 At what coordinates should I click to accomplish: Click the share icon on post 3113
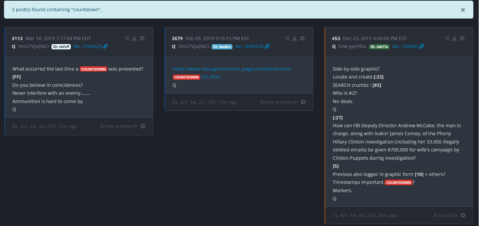[127, 38]
